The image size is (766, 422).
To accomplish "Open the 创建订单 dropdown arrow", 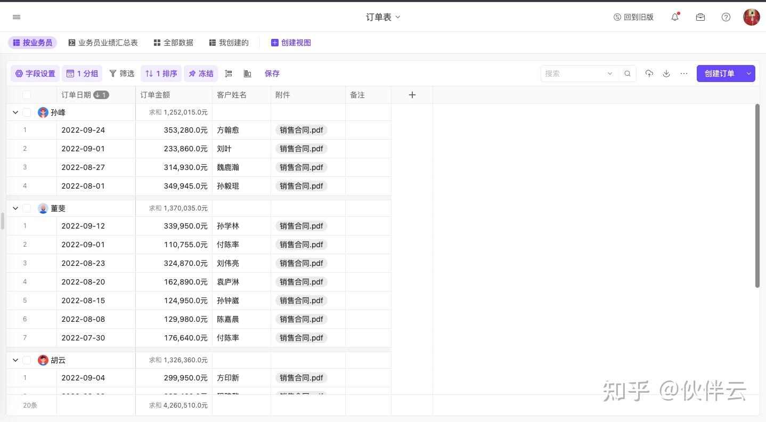I will click(748, 74).
